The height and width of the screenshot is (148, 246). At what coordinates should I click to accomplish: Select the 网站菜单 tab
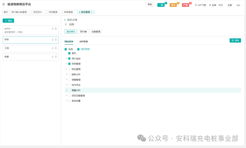click(69, 42)
